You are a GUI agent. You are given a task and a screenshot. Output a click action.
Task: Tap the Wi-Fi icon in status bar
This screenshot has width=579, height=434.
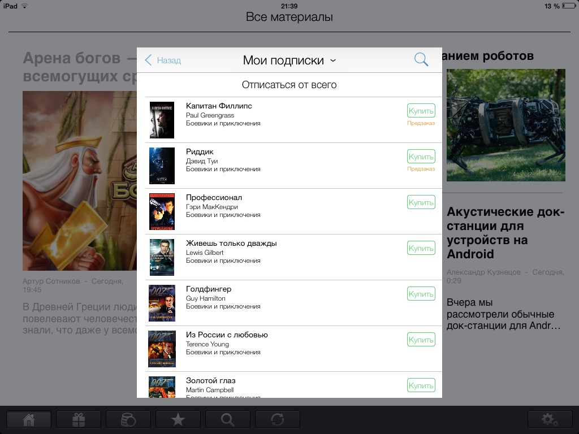(24, 6)
